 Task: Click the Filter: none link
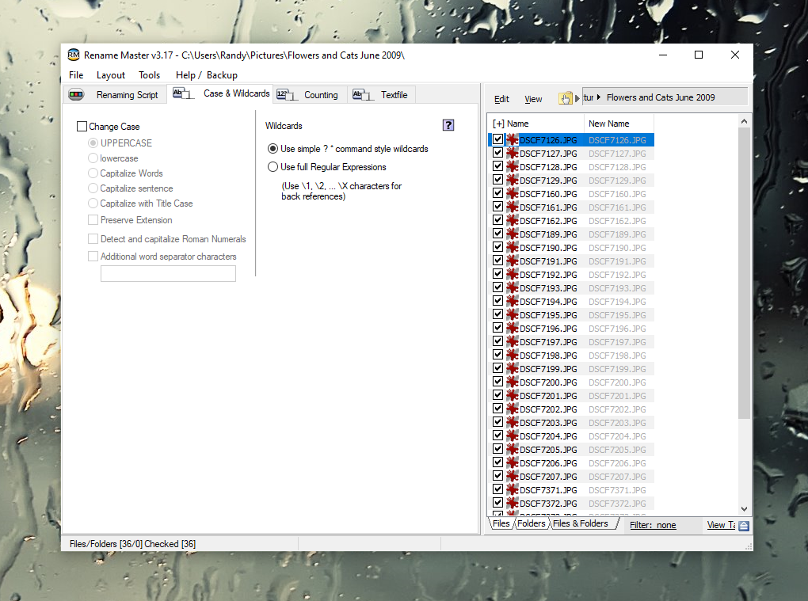pyautogui.click(x=653, y=525)
